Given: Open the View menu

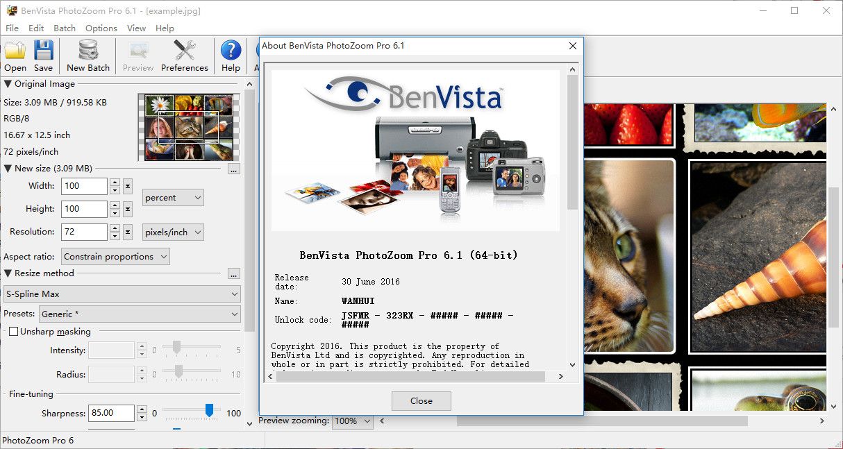Looking at the screenshot, I should click(136, 28).
